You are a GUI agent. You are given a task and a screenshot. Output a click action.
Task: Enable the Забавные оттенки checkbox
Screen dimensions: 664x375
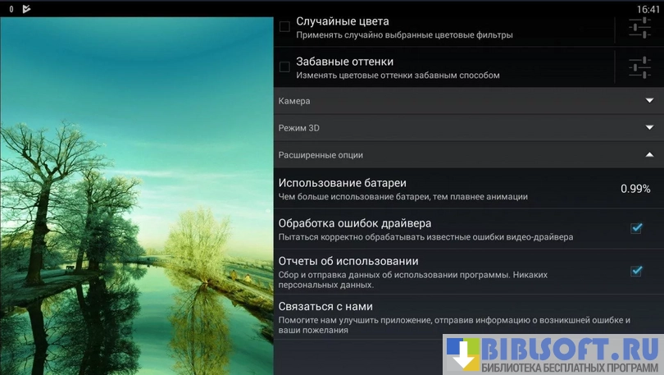(284, 66)
